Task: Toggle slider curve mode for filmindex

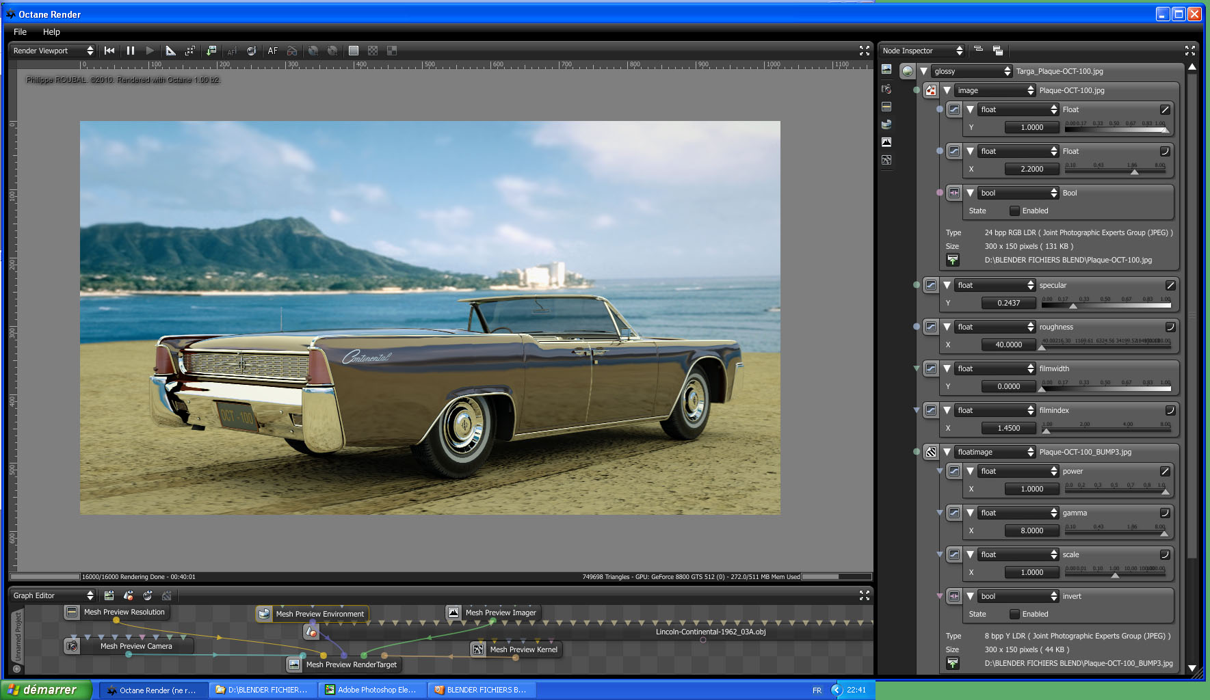Action: coord(1170,410)
